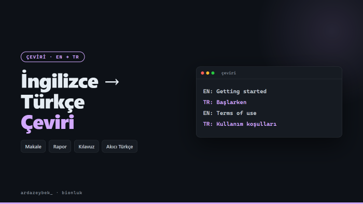This screenshot has width=363, height=204.
Task: Select the Akıcı Türkçe tag
Action: [119, 147]
